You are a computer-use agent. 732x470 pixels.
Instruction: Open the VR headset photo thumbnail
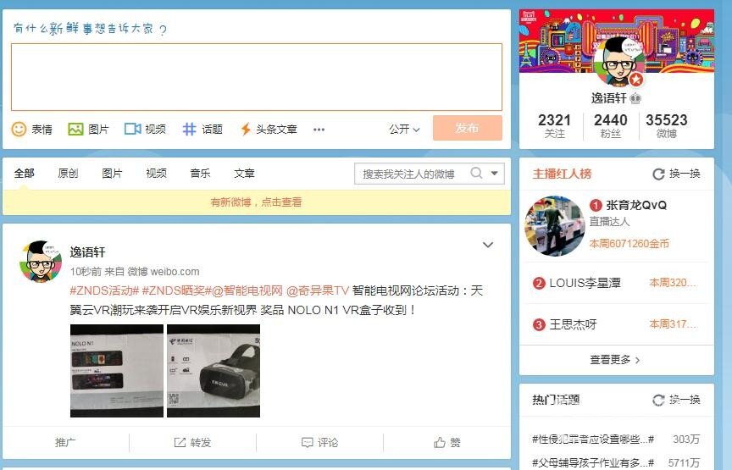coord(213,371)
